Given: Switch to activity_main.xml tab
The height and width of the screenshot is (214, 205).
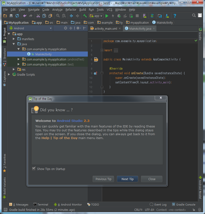Looking at the screenshot, I should pyautogui.click(x=106, y=29).
